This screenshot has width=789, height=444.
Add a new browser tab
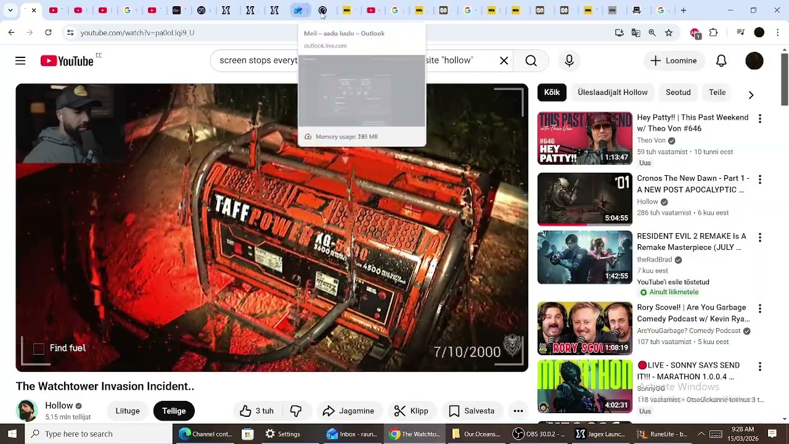[683, 10]
